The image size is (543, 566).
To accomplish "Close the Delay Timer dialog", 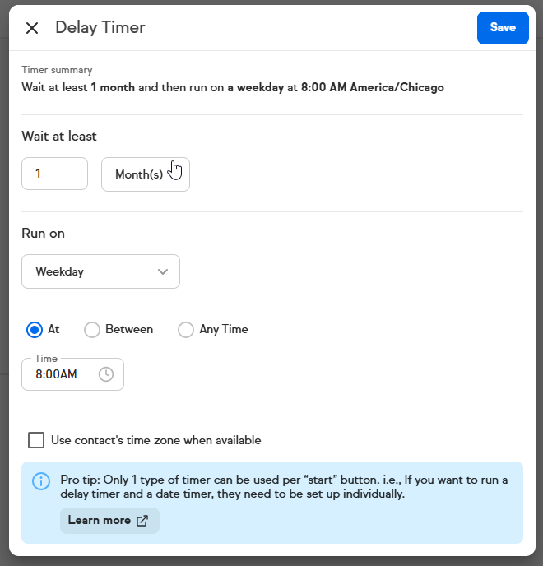I will (x=32, y=28).
